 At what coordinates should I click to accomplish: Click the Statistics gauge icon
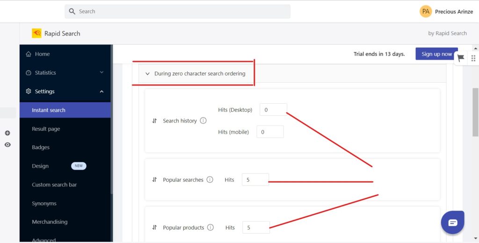pos(29,72)
